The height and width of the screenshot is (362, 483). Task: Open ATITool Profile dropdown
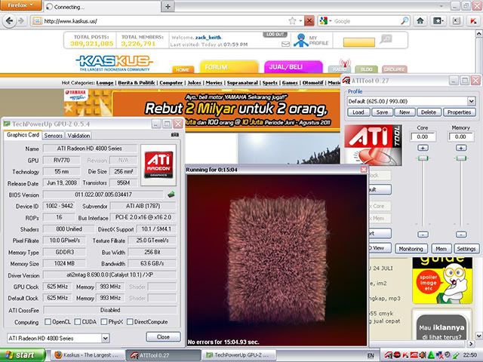(471, 101)
